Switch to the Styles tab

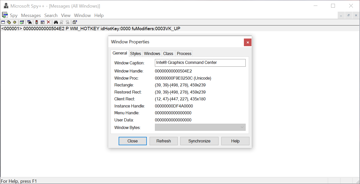tap(135, 53)
